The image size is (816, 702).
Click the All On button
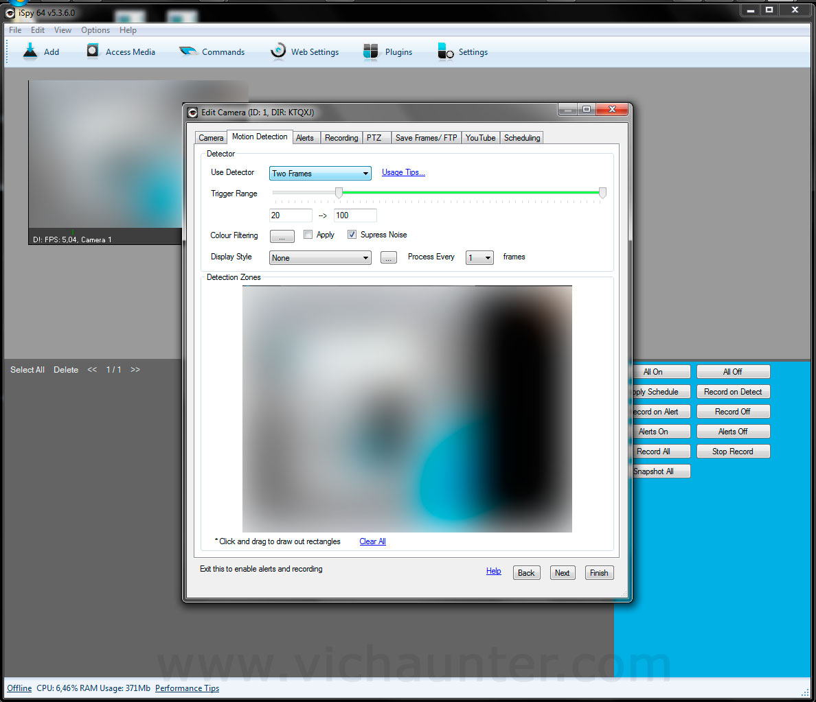660,372
